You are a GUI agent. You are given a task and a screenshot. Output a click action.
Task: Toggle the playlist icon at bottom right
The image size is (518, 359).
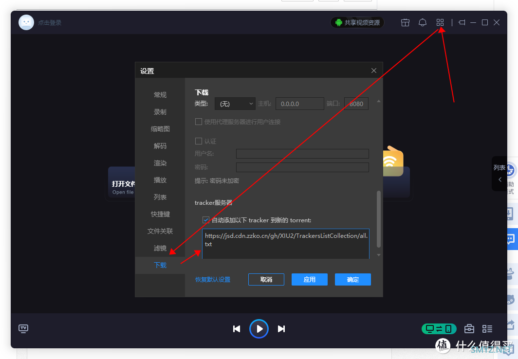pos(487,329)
